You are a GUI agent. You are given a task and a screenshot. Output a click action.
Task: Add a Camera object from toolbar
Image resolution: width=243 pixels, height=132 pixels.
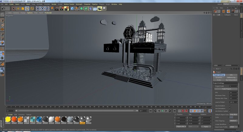[x=99, y=9]
